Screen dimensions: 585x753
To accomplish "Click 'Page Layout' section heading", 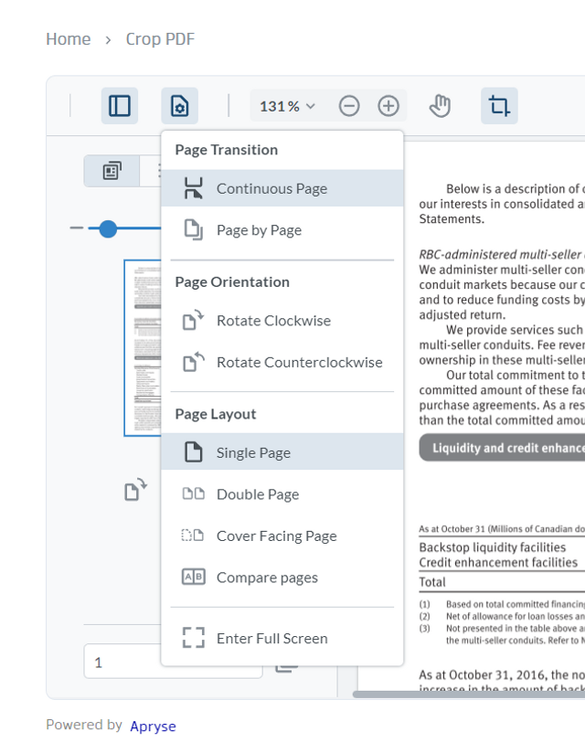I will pos(215,414).
